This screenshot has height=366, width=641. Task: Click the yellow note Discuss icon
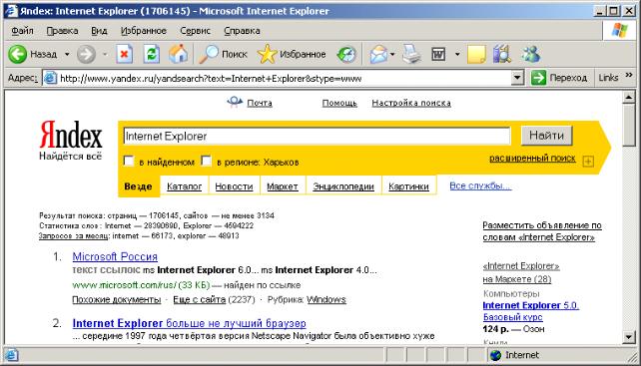point(476,54)
